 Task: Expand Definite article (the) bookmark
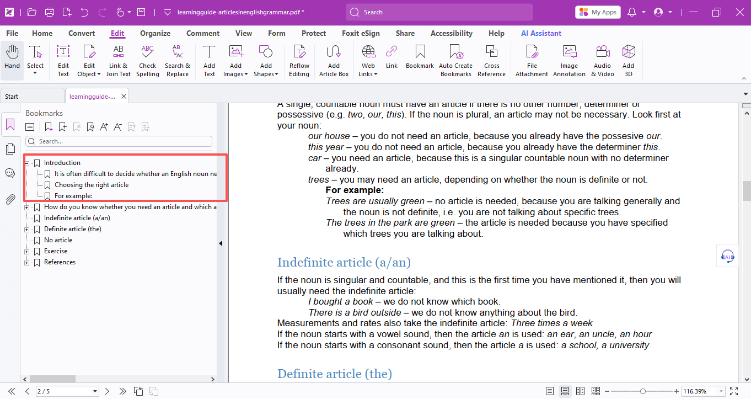click(27, 229)
